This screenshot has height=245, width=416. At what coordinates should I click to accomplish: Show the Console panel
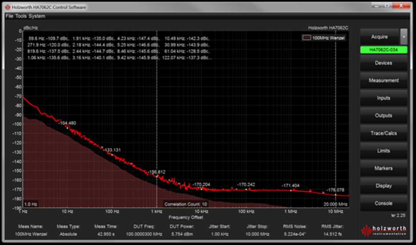pyautogui.click(x=383, y=204)
